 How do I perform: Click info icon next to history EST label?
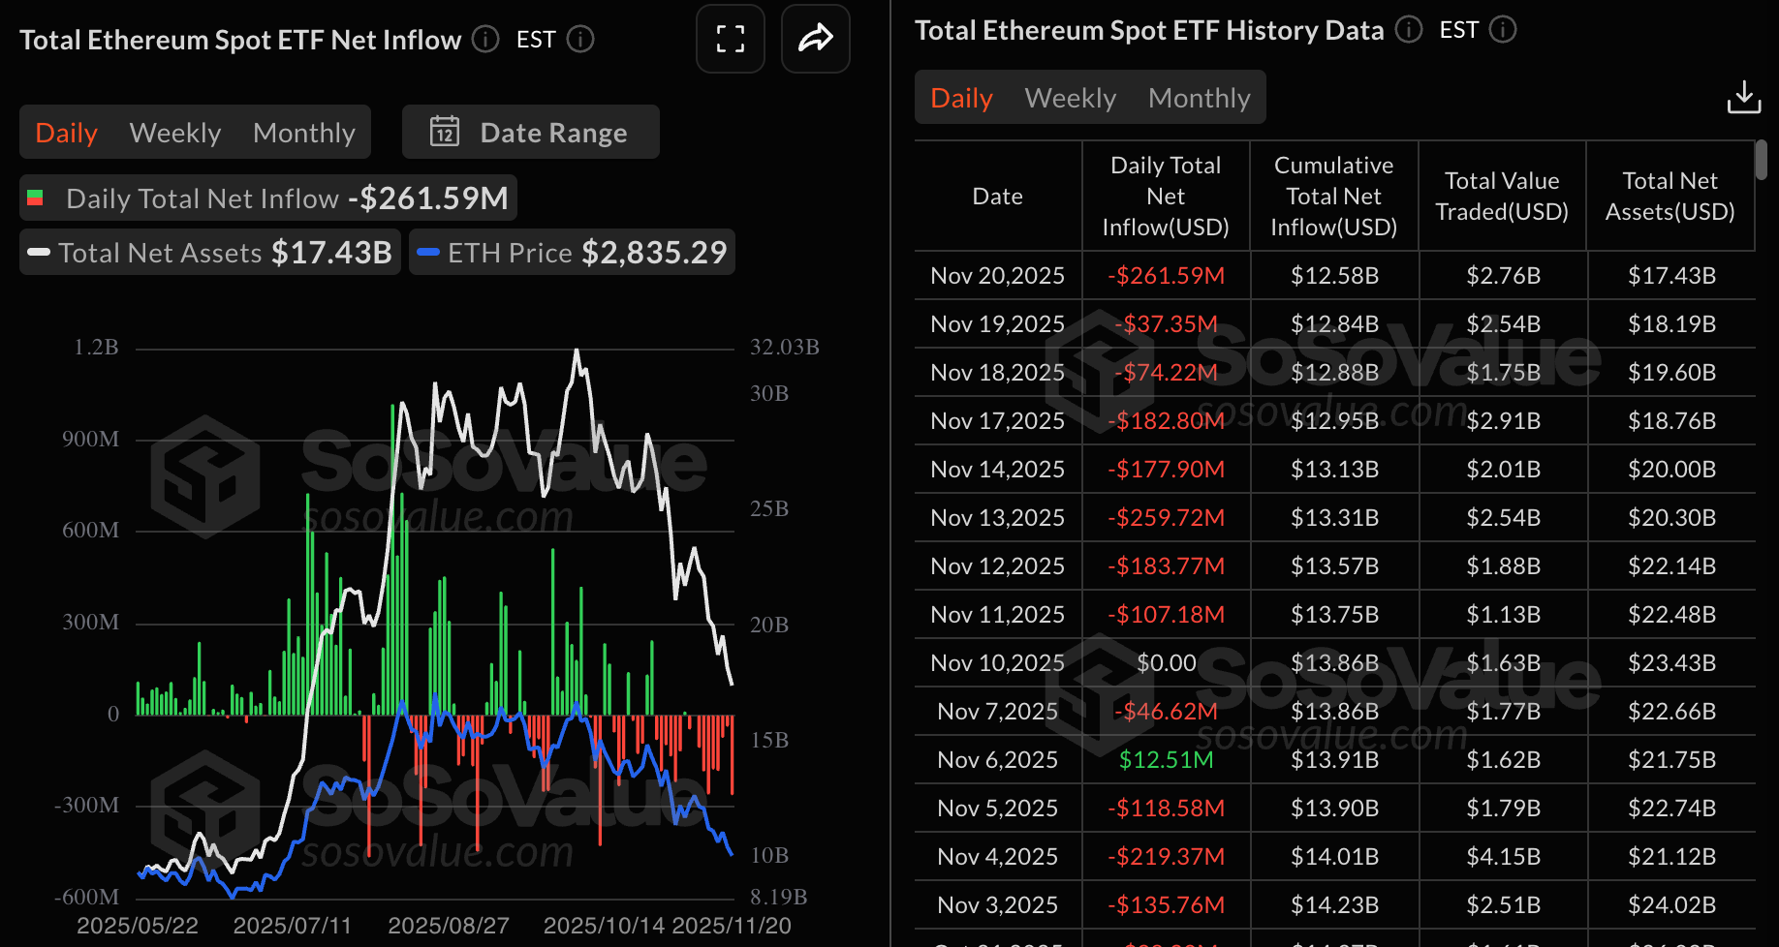1503,30
